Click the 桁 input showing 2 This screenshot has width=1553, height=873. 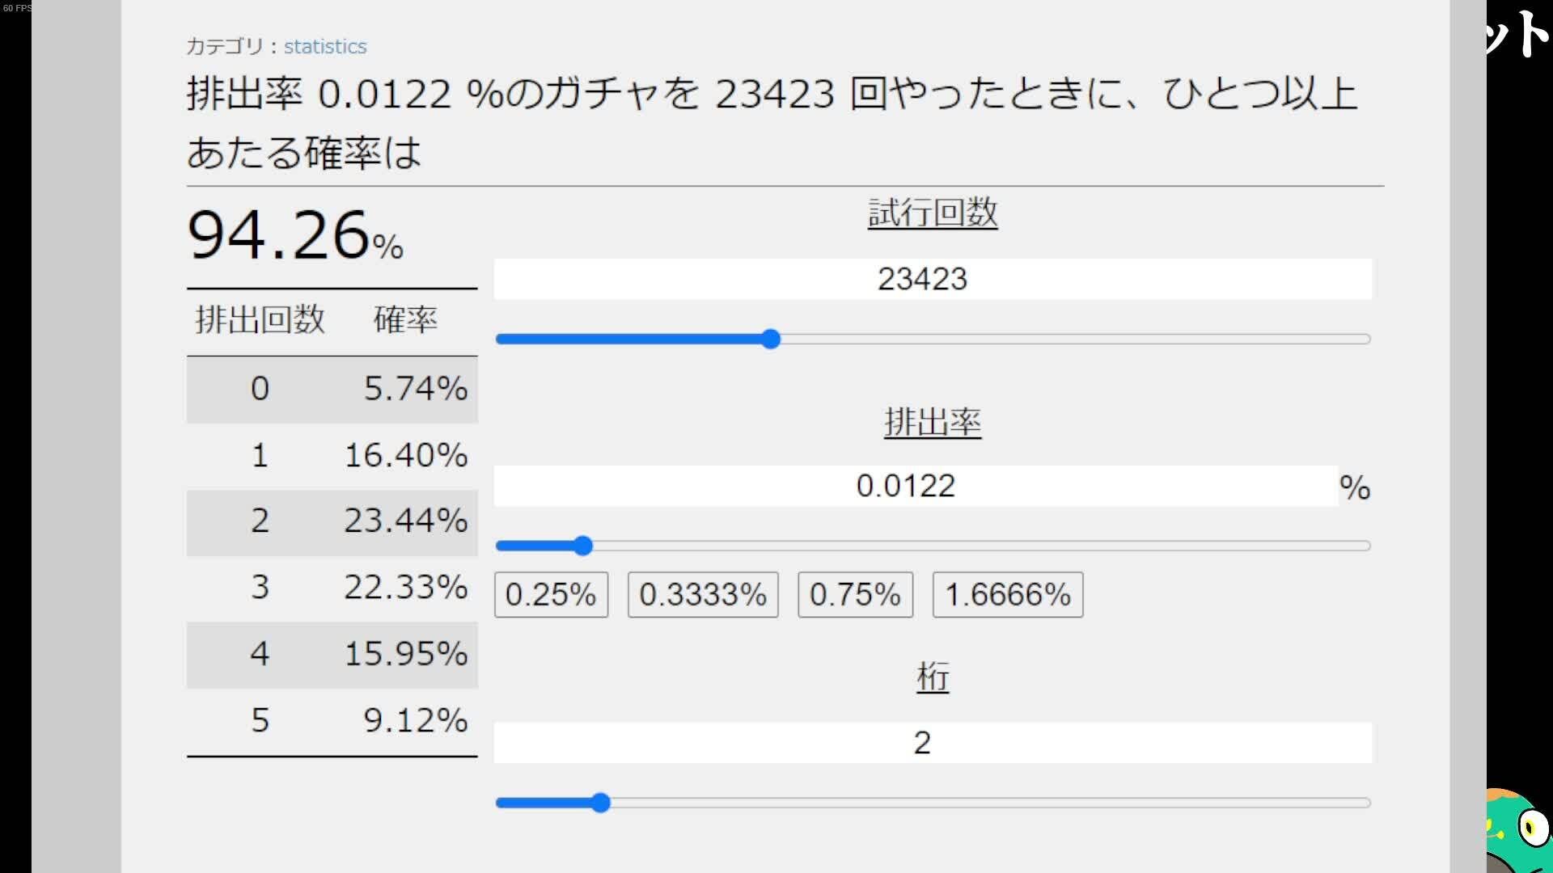pyautogui.click(x=930, y=742)
